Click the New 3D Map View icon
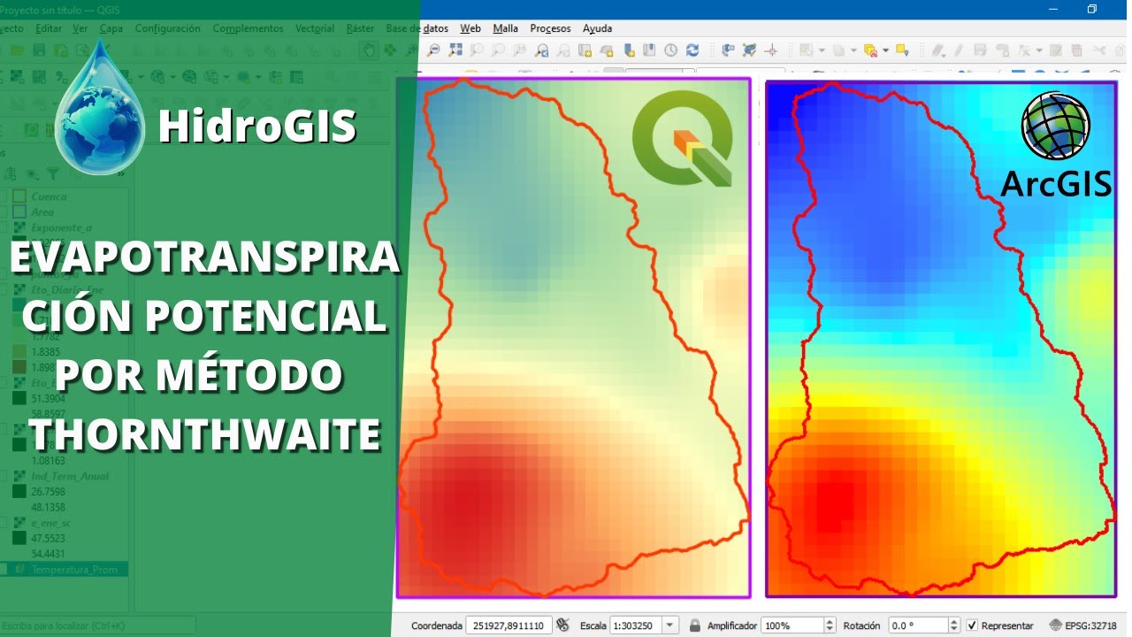 606,50
